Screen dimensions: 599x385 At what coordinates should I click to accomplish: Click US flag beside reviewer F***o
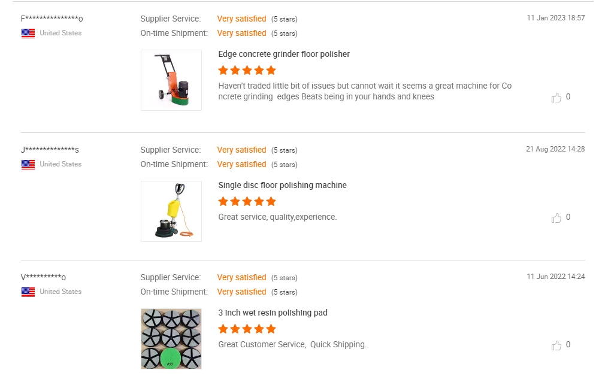click(28, 33)
